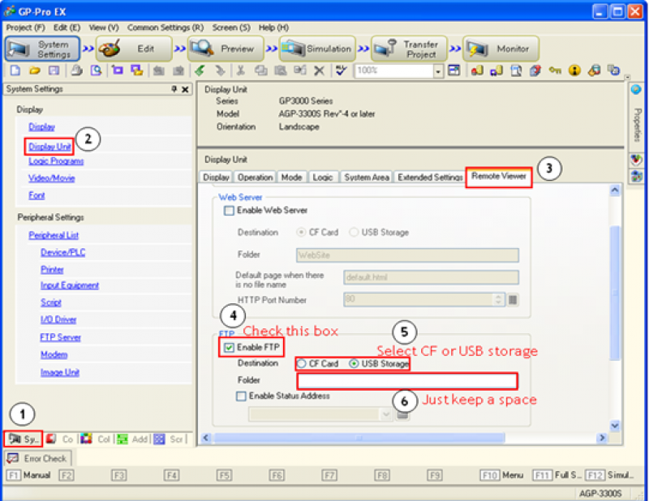Open the FTP Server link
The width and height of the screenshot is (649, 501).
coord(60,337)
